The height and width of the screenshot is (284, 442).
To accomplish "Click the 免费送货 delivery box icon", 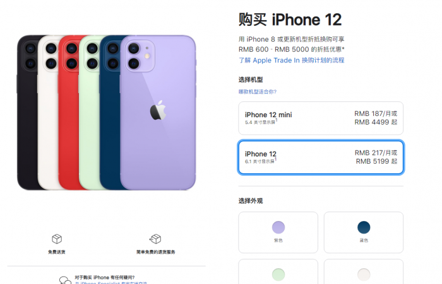I will click(x=57, y=239).
